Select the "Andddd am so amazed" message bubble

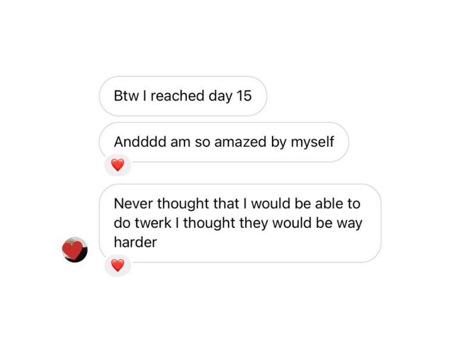pyautogui.click(x=223, y=142)
